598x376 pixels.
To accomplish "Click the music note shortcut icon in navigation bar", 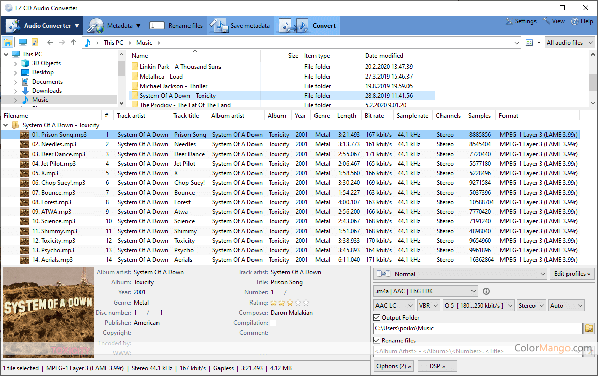I will (x=35, y=42).
